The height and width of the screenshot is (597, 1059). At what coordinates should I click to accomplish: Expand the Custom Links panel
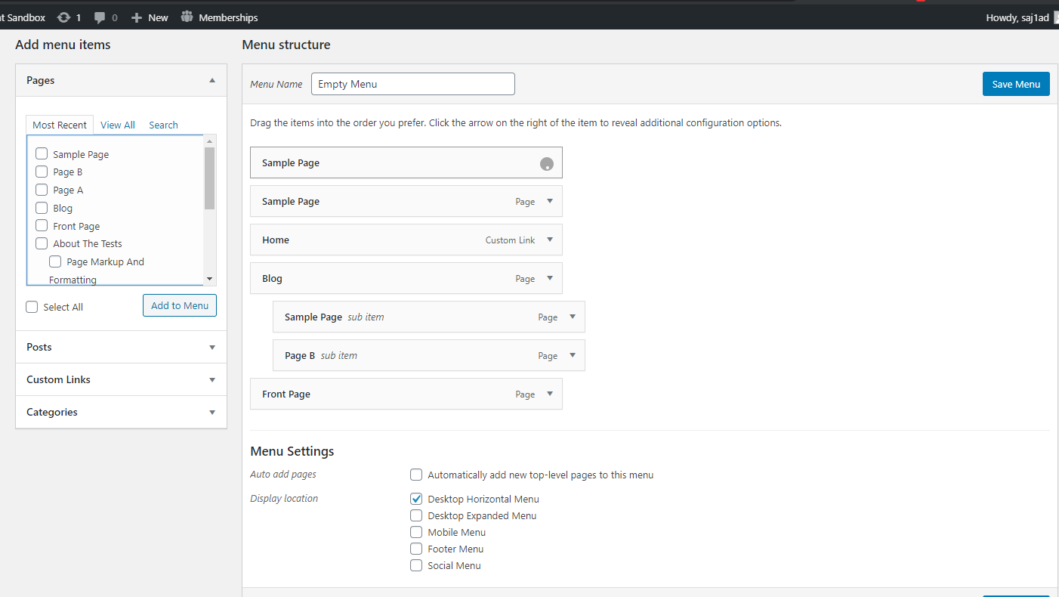(x=212, y=380)
